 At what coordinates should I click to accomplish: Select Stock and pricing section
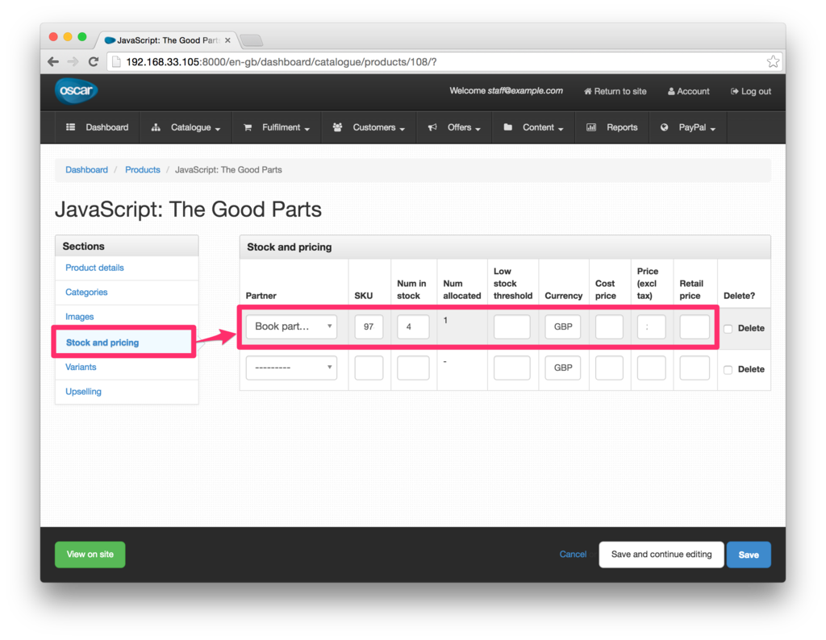point(102,343)
